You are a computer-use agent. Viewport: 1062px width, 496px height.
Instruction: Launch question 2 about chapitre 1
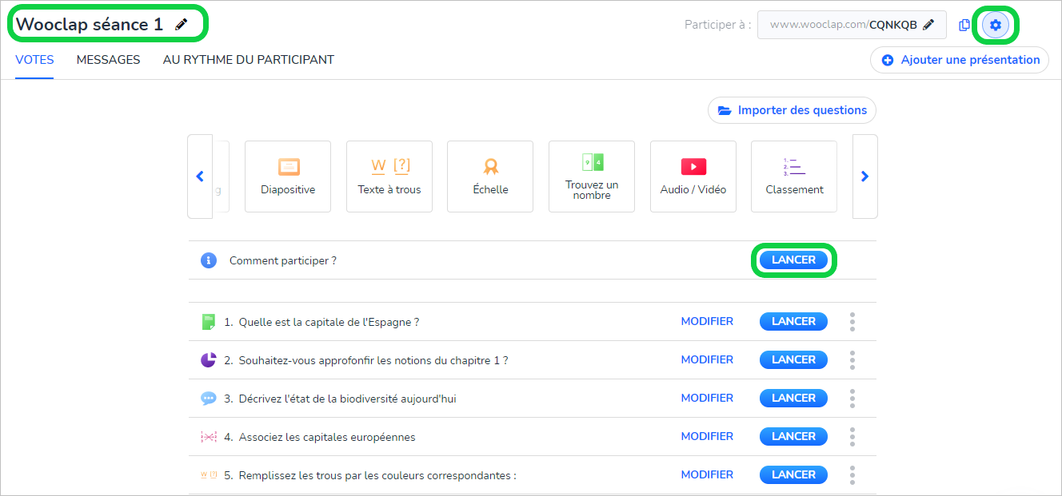coord(793,360)
